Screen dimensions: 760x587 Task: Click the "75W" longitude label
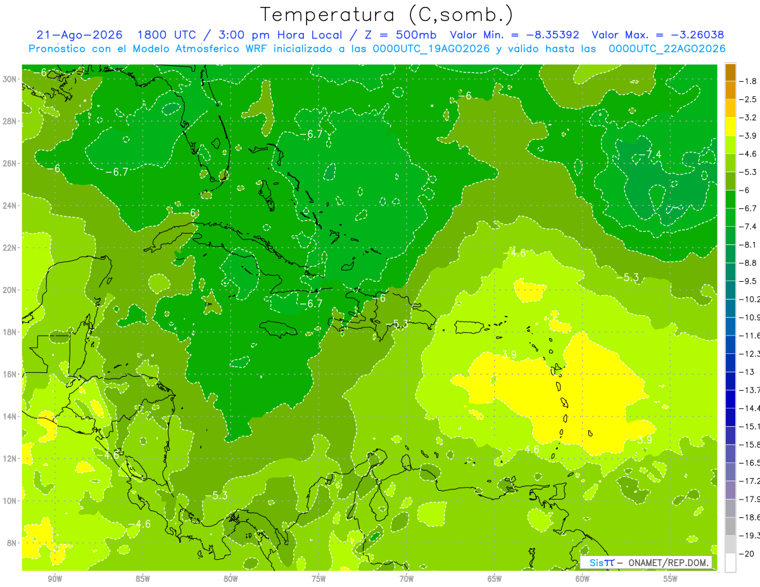[319, 579]
